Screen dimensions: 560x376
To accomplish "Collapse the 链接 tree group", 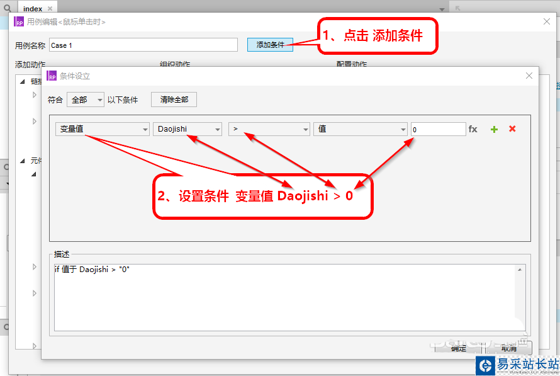I will pyautogui.click(x=23, y=81).
